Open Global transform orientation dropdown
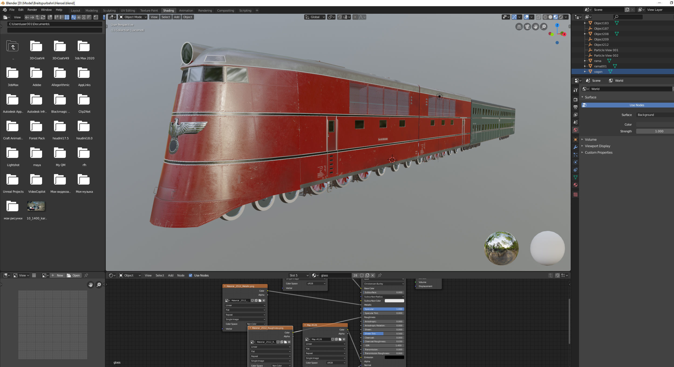Image resolution: width=674 pixels, height=367 pixels. pos(315,17)
